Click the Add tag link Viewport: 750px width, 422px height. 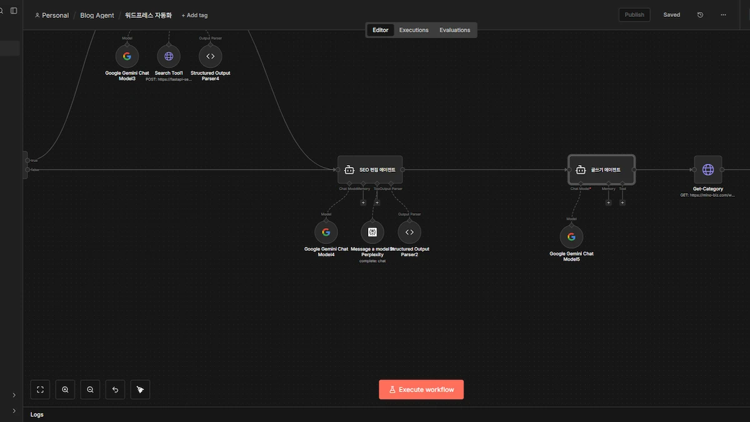point(194,15)
